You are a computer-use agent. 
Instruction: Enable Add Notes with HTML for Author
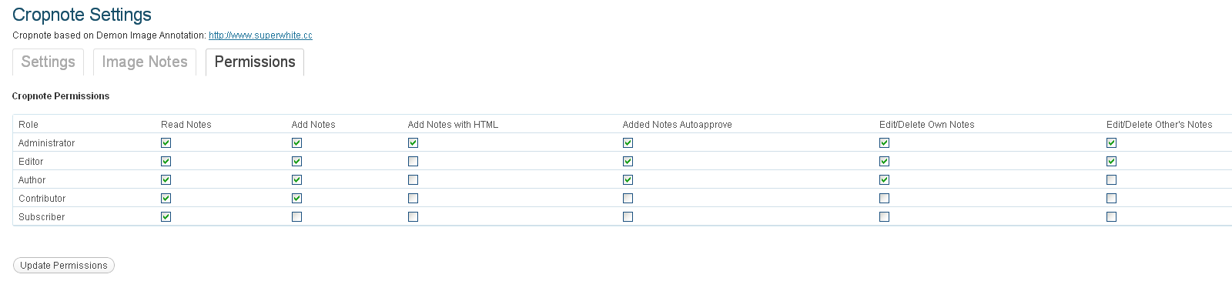pos(413,179)
